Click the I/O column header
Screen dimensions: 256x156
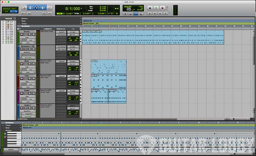coord(73,29)
